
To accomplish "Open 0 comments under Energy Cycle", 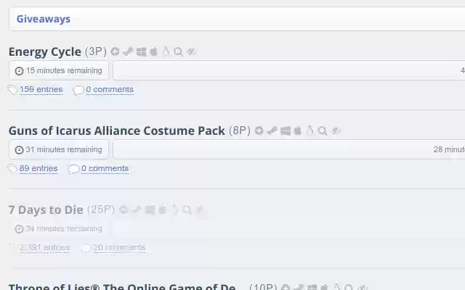I will tap(110, 89).
